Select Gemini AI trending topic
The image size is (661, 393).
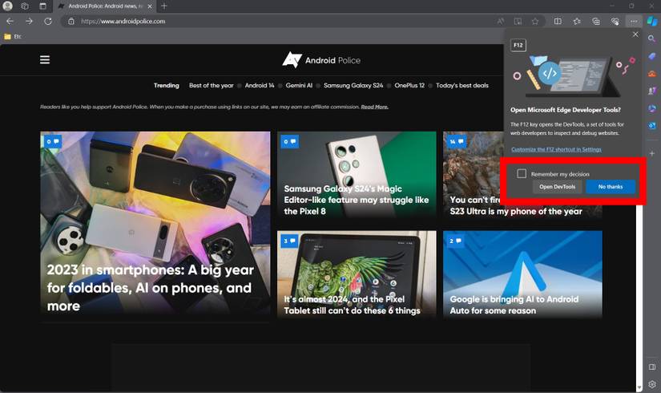tap(299, 85)
